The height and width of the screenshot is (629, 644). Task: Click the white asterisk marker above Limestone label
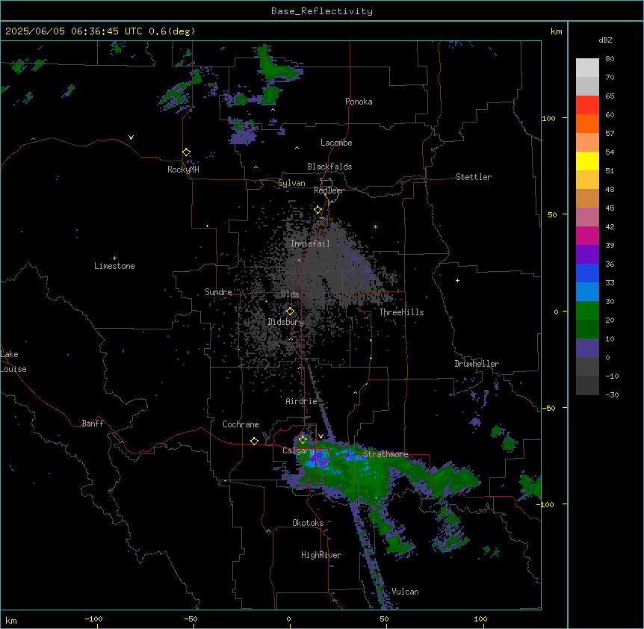pyautogui.click(x=114, y=258)
